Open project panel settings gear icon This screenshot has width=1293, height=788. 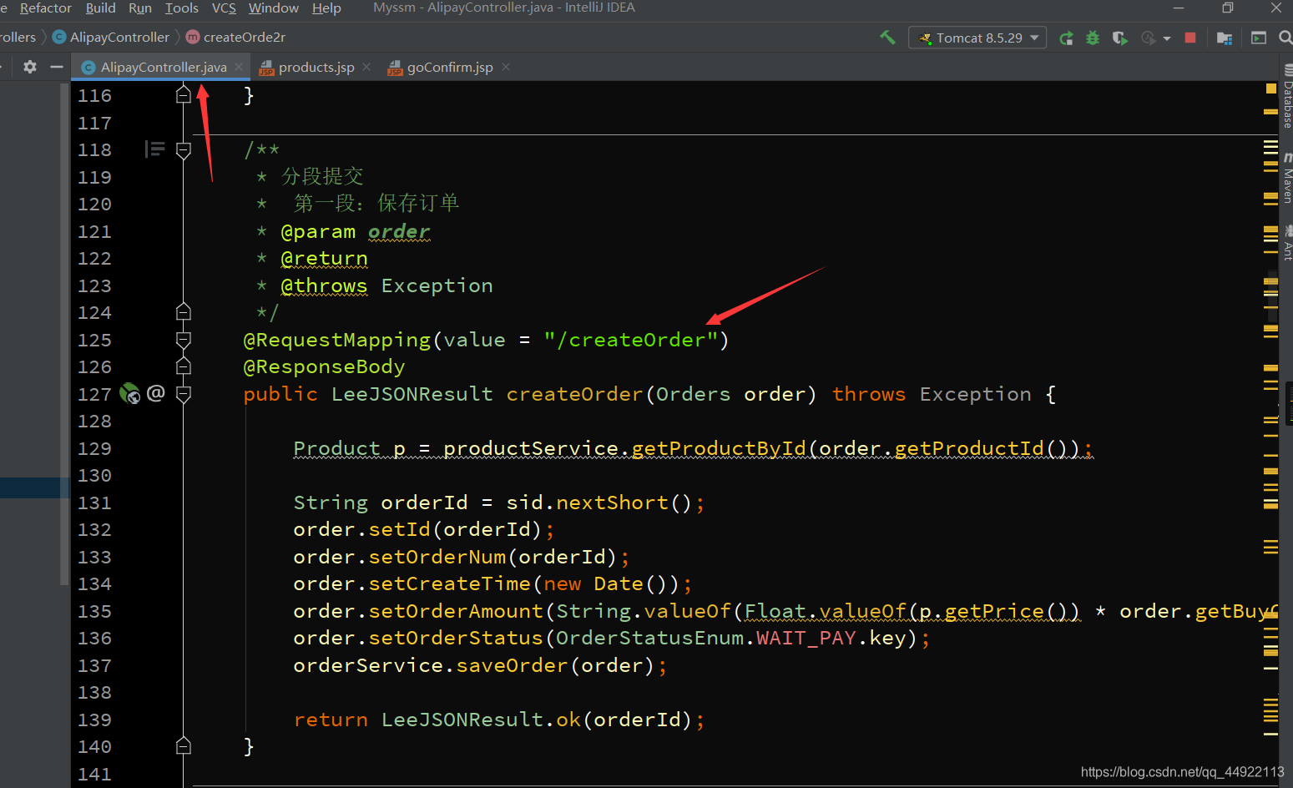[x=30, y=67]
